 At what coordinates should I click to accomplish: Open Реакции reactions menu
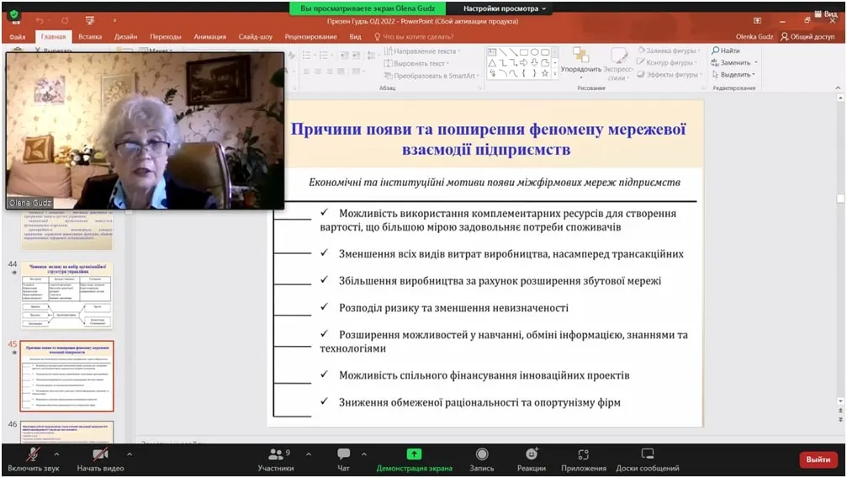pyautogui.click(x=532, y=459)
